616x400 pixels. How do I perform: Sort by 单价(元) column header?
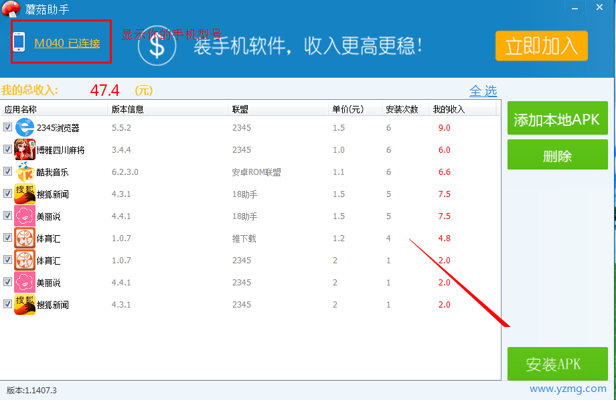coord(355,109)
